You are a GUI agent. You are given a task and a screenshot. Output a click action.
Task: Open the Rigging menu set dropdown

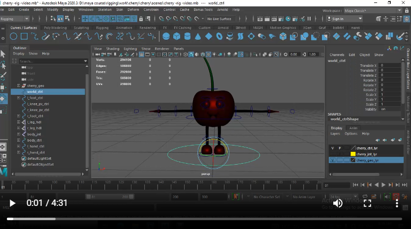[14, 19]
